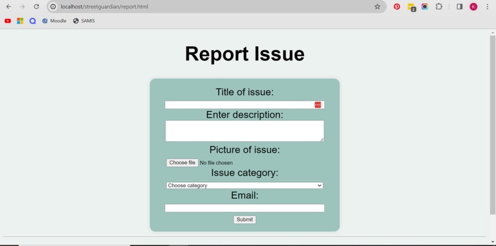The width and height of the screenshot is (496, 246).
Task: Click the browser forward arrow
Action: click(22, 7)
